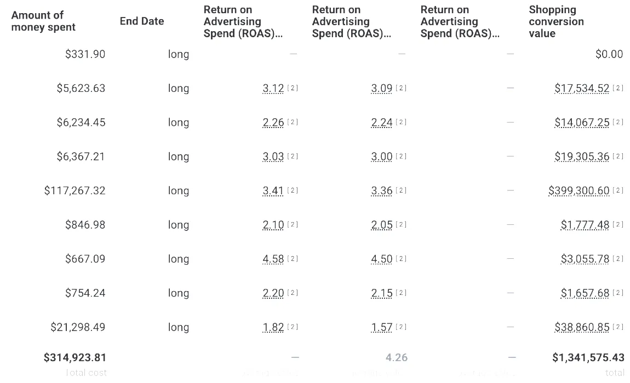The image size is (630, 383).
Task: Select the $117,267.32 spend cell
Action: (x=75, y=191)
